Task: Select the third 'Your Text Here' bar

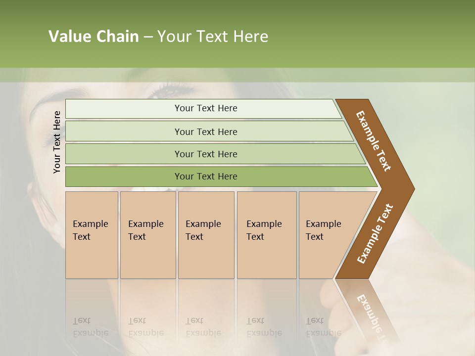Action: 215,154
